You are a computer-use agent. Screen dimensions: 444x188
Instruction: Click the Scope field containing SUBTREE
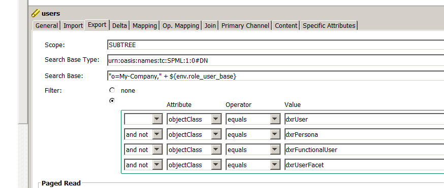(x=275, y=45)
